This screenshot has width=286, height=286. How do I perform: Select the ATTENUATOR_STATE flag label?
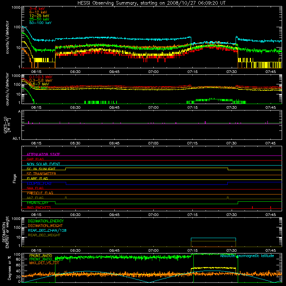tap(43, 154)
